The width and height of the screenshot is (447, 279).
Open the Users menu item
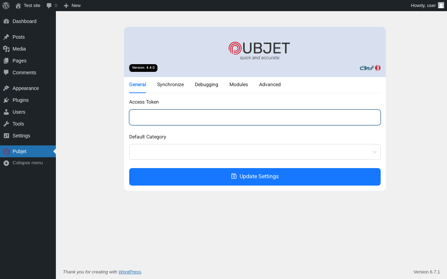click(x=28, y=112)
